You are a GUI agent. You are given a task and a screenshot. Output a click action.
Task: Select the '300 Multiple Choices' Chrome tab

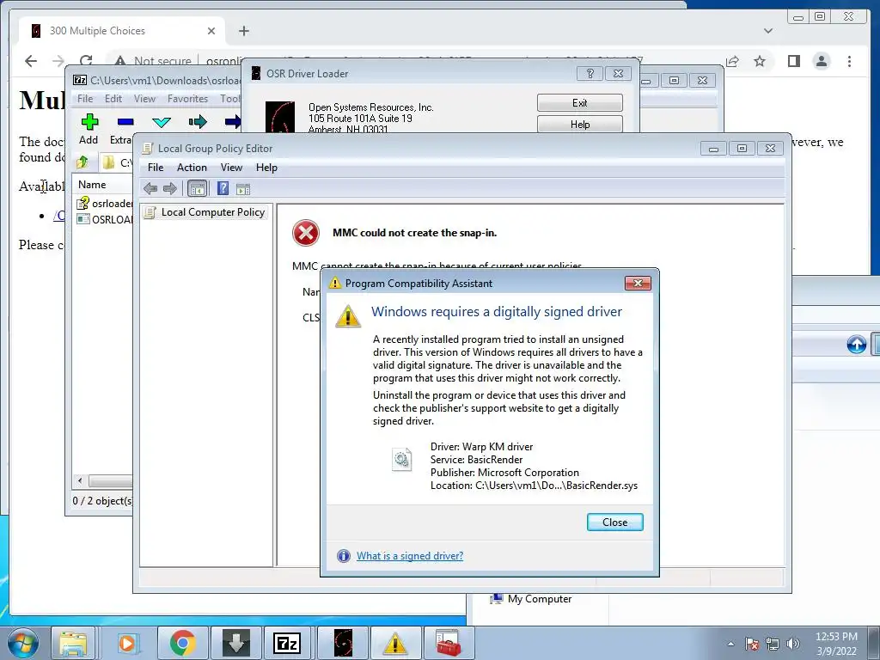[x=121, y=31]
